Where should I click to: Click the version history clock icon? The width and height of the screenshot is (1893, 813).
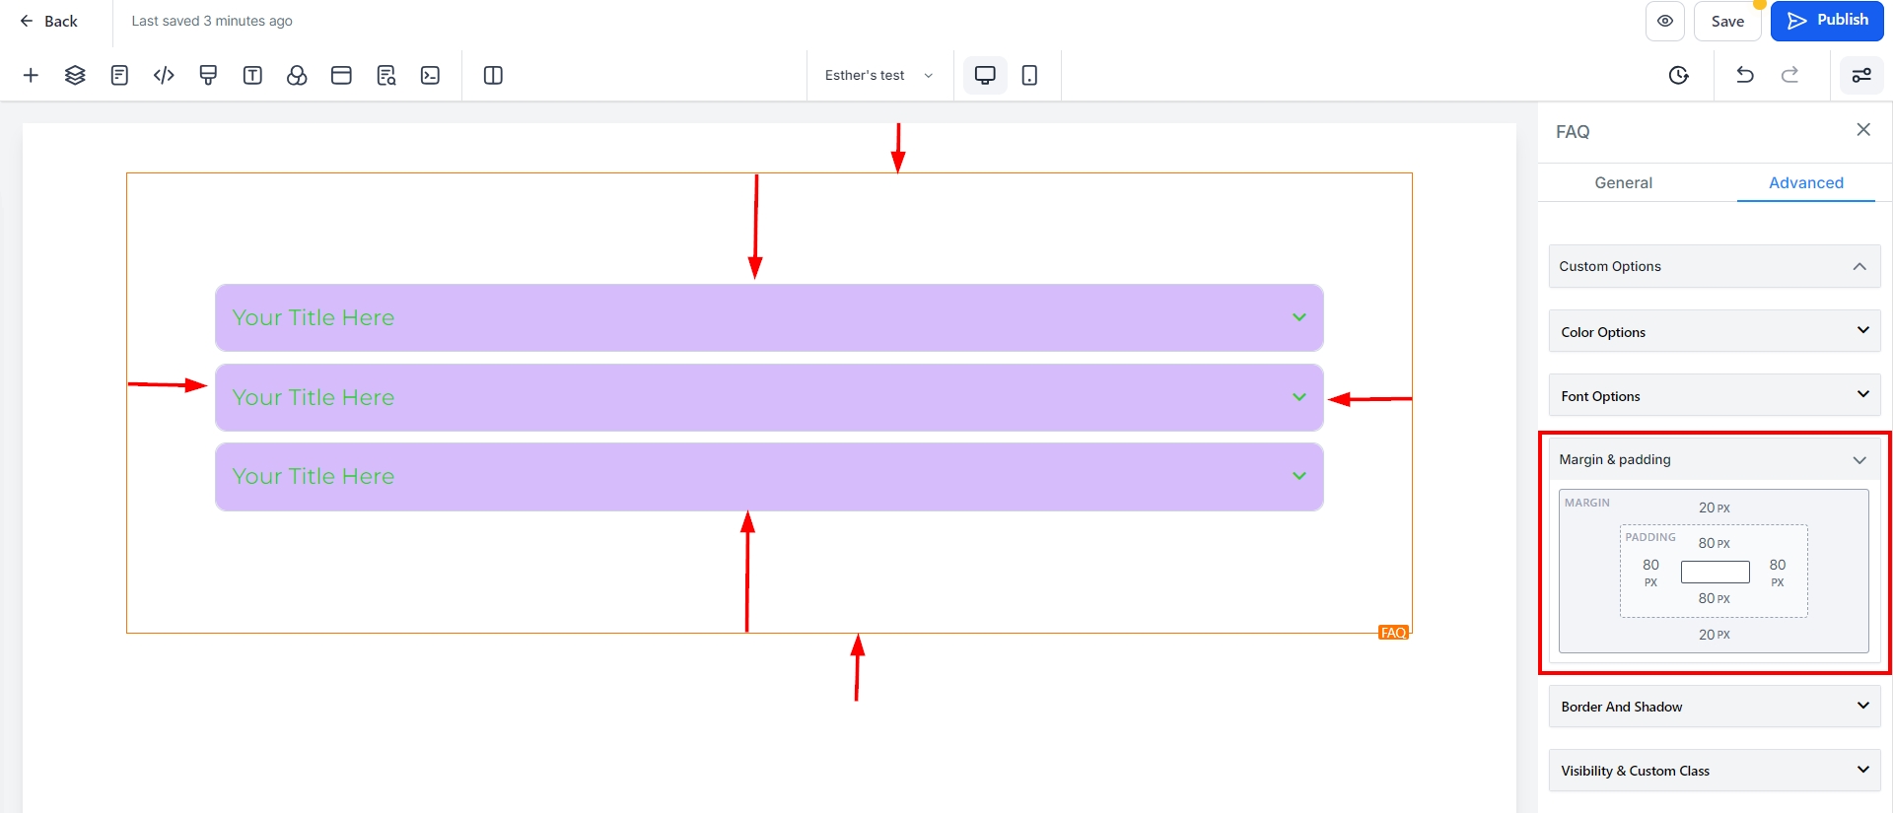[1679, 76]
